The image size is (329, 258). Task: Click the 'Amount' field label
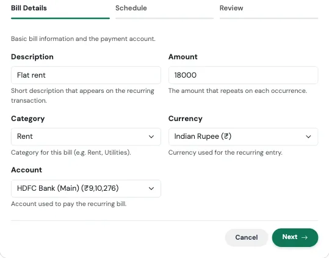(183, 57)
